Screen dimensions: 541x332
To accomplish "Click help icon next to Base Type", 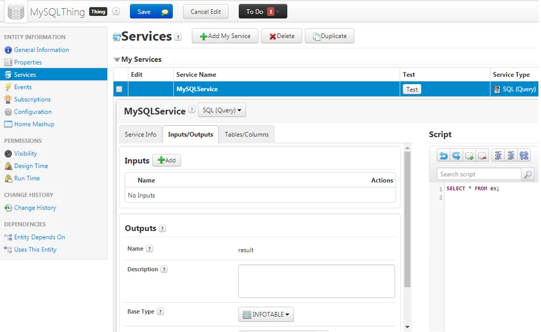I will tap(160, 311).
